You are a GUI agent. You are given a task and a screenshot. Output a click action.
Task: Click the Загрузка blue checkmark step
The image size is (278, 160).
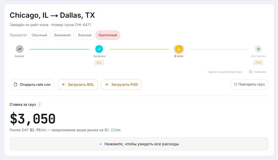pos(99,49)
